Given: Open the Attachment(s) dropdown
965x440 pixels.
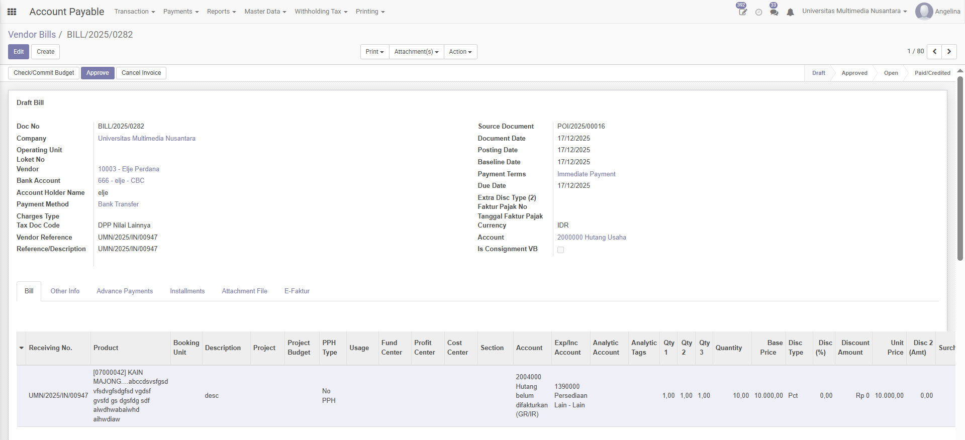Looking at the screenshot, I should pyautogui.click(x=416, y=52).
